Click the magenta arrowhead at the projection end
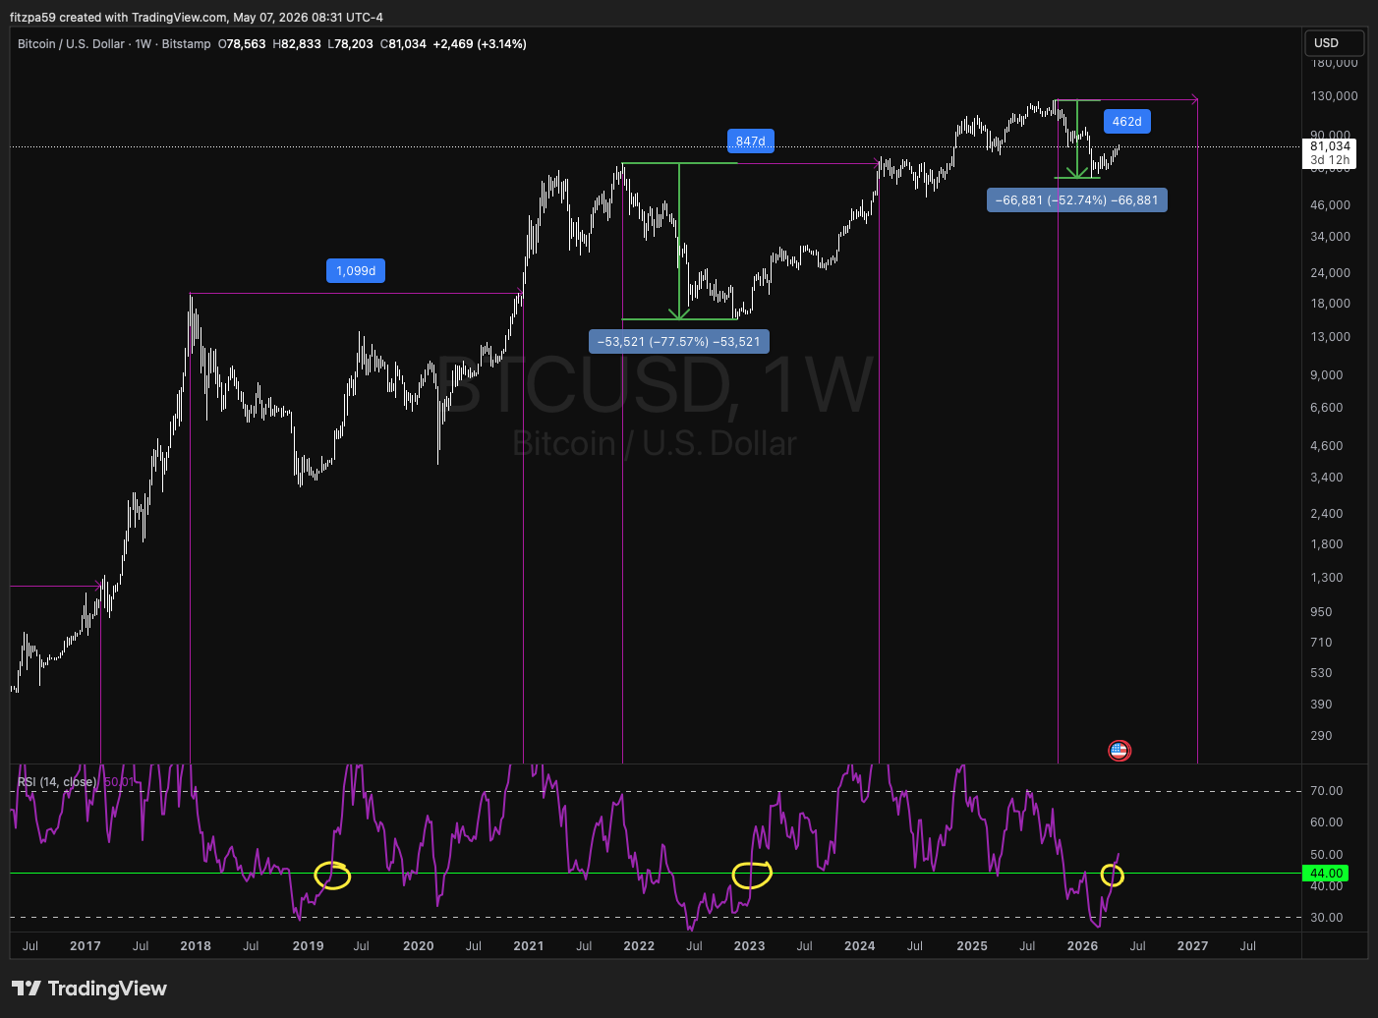 point(1194,99)
